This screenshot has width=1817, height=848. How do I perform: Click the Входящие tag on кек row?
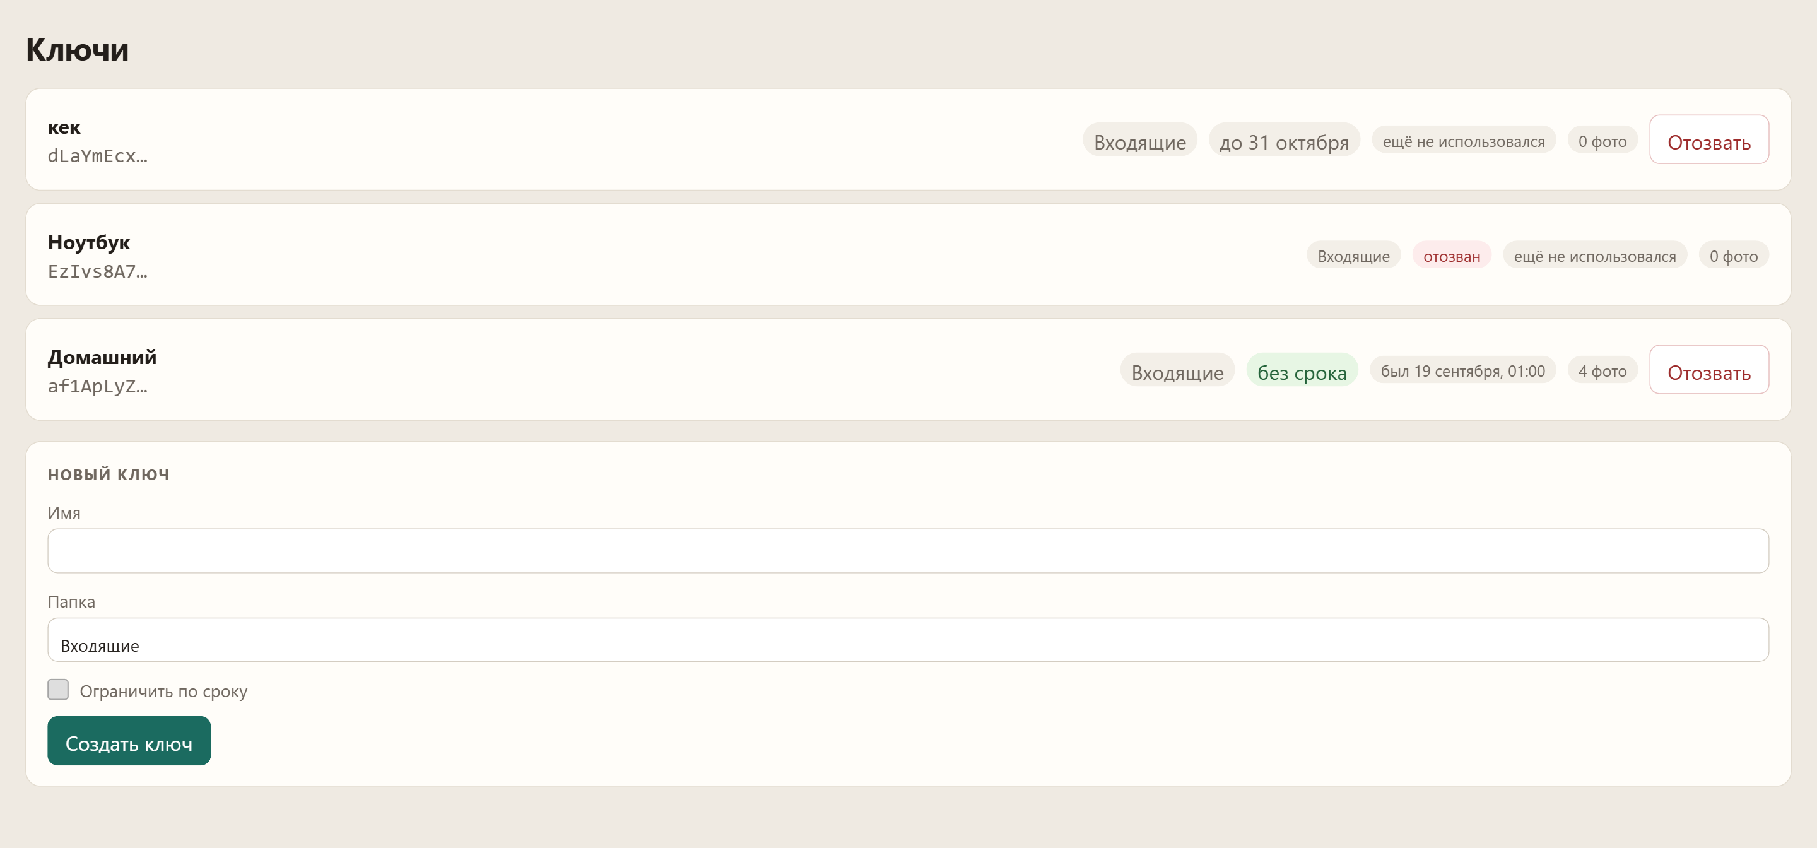[x=1140, y=139]
